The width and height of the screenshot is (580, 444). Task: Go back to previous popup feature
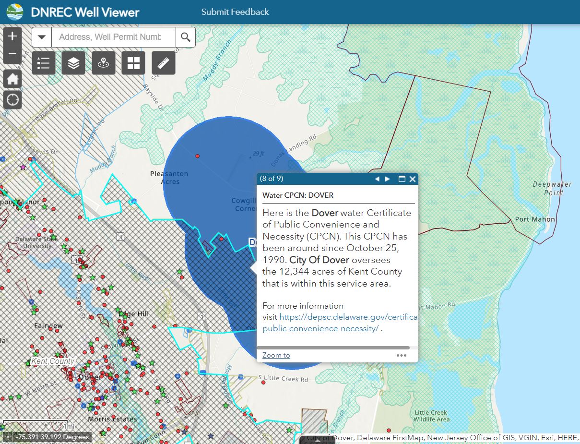point(377,178)
